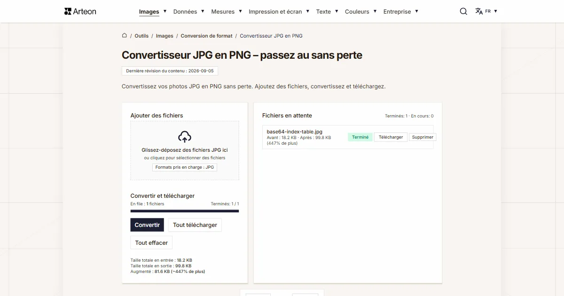Open the Entreprise menu
This screenshot has height=296, width=564.
click(397, 12)
